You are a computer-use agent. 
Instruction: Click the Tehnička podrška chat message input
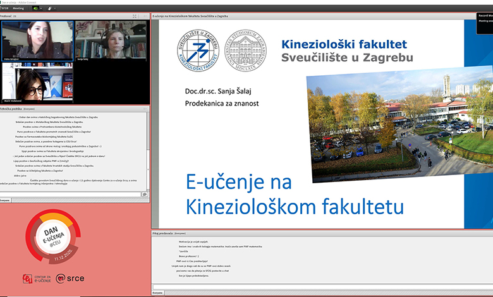pyautogui.click(x=70, y=194)
